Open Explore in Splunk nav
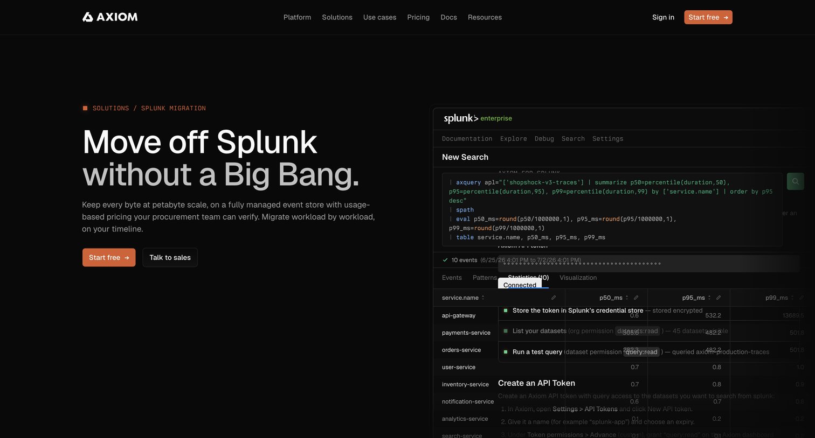The height and width of the screenshot is (438, 815). (513, 138)
